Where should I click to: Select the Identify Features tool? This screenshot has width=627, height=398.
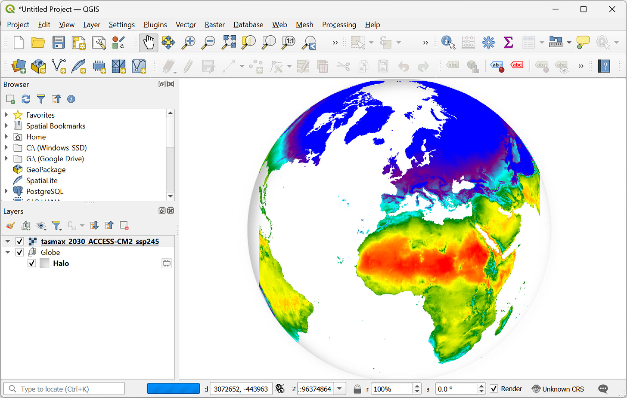(x=448, y=43)
